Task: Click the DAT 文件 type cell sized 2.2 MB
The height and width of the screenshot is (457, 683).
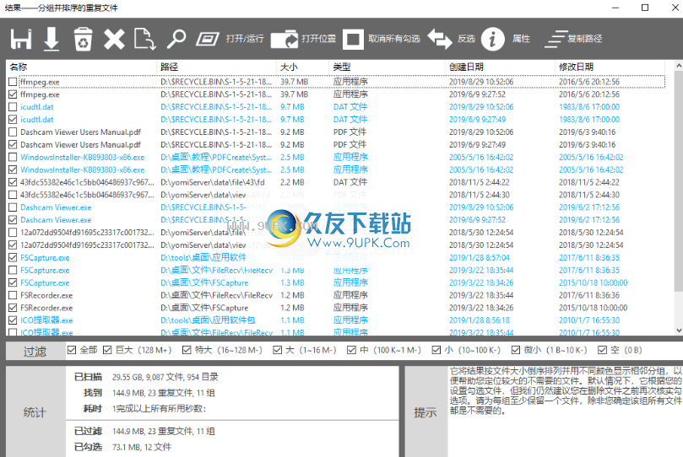Action: pyautogui.click(x=350, y=182)
